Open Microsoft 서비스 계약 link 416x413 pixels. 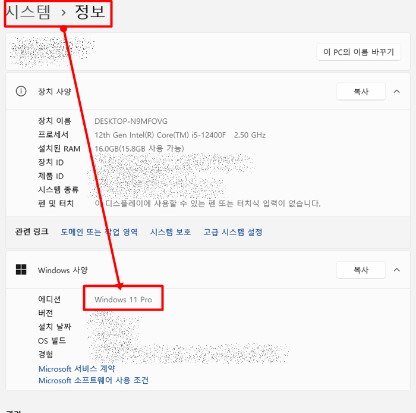(x=77, y=368)
